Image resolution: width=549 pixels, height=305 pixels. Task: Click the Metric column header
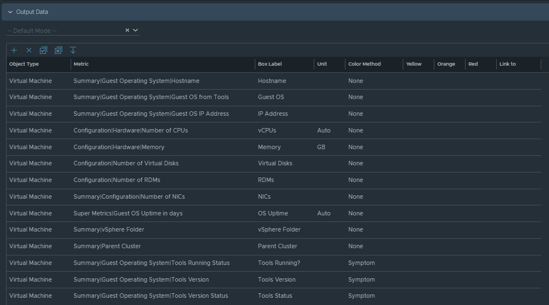(81, 64)
